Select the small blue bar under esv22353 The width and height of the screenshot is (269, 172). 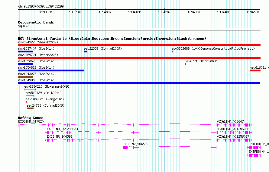point(86,52)
